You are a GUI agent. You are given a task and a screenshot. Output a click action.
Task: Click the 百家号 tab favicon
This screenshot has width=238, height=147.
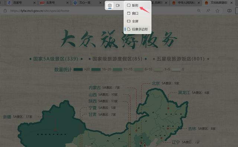coord(9,3)
